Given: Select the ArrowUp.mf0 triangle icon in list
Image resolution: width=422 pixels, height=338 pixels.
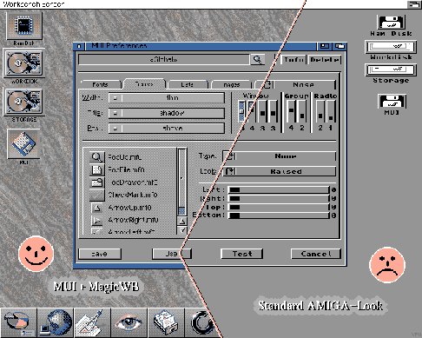Looking at the screenshot, I should pyautogui.click(x=97, y=208).
